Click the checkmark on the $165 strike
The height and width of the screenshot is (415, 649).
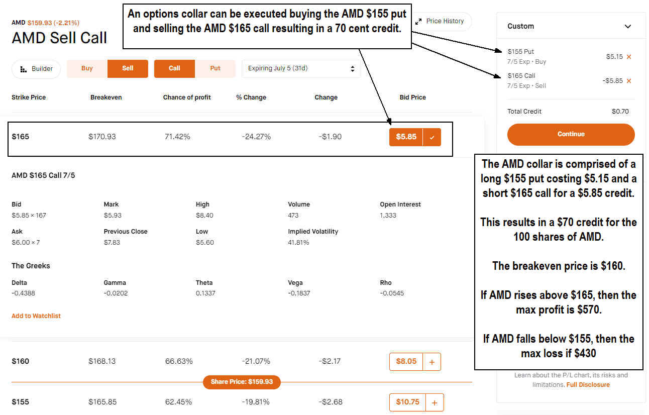(432, 137)
